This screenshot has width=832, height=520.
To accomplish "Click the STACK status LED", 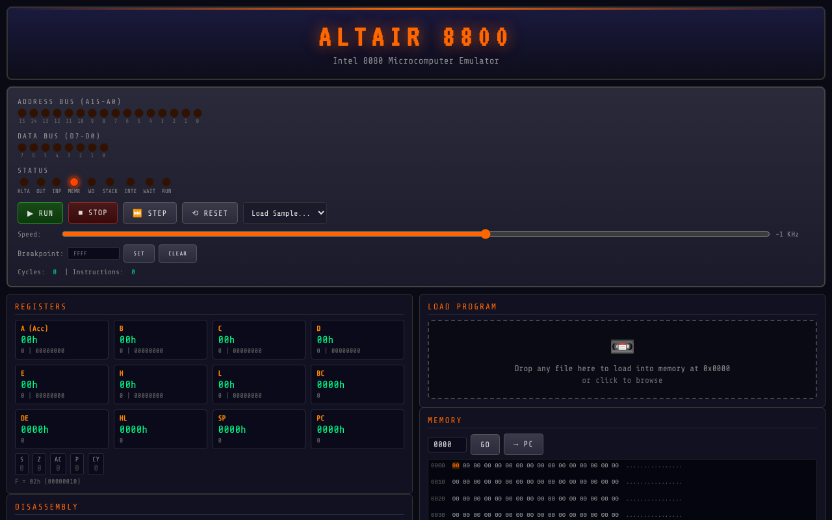I will (x=110, y=182).
